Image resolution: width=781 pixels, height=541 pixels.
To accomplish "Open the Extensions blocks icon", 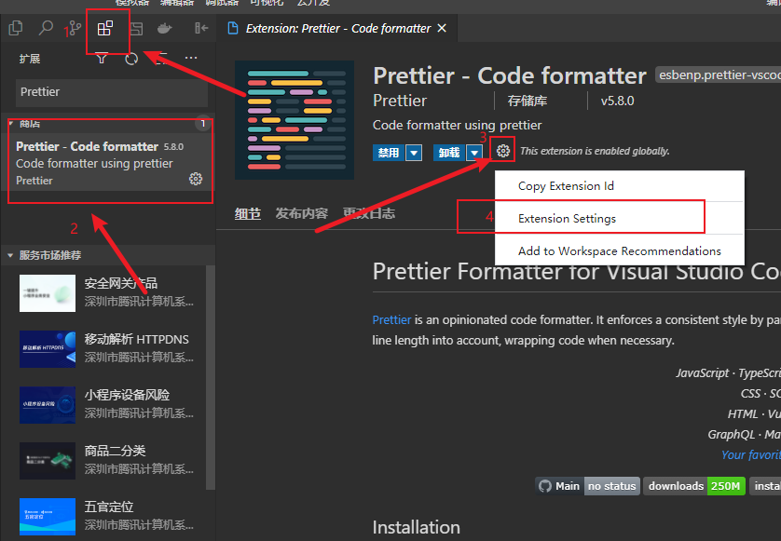I will point(105,28).
